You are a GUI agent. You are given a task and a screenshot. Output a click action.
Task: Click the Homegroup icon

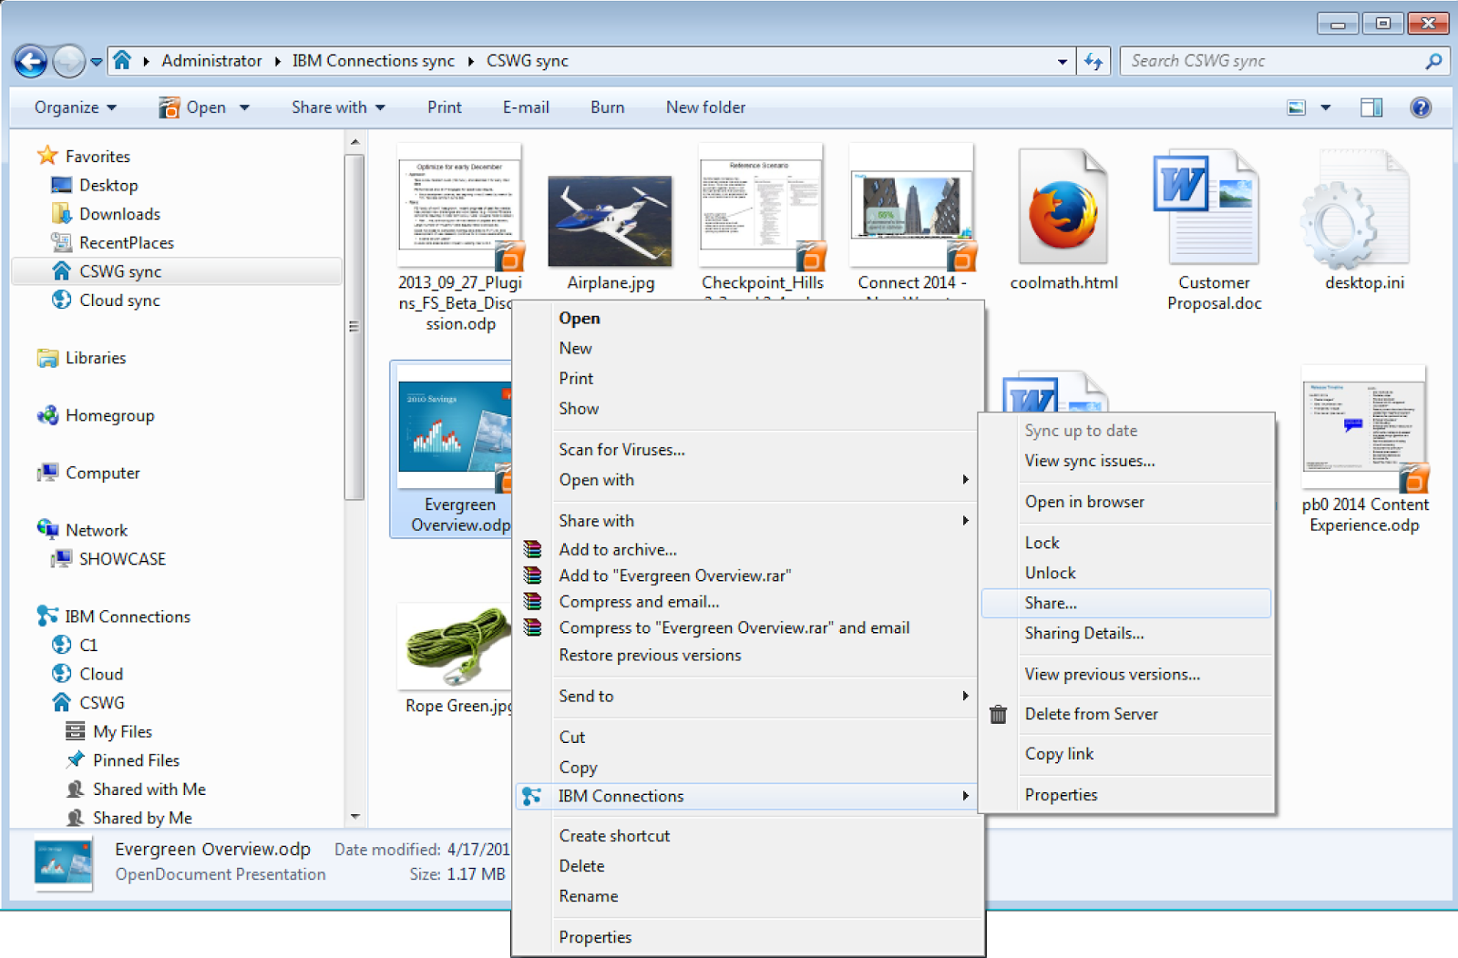click(x=47, y=415)
